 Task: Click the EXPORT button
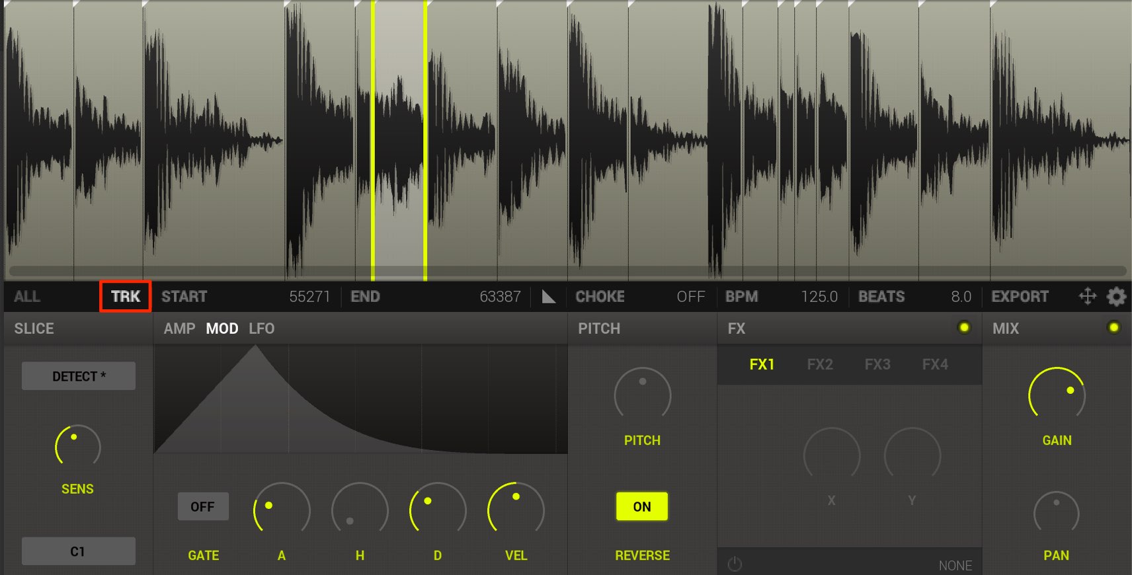point(1020,297)
